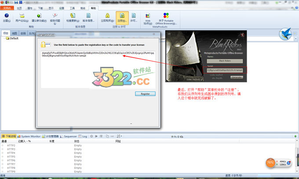
Task: Click the blue bird logo icon
Action: point(285,34)
